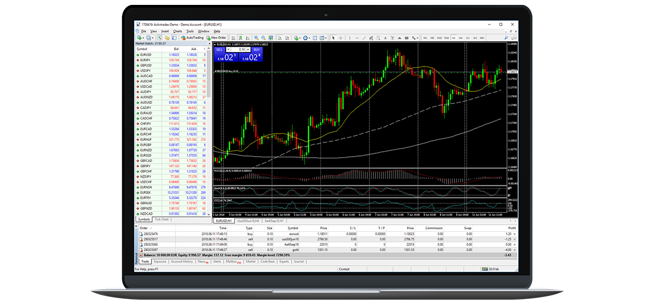Open the Charts menu
The width and height of the screenshot is (654, 305).
click(178, 32)
